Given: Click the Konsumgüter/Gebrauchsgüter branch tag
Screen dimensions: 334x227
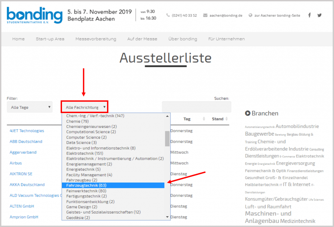Looking at the screenshot, I should click(276, 199).
